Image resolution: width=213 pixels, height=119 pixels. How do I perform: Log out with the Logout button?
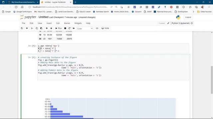click(x=188, y=17)
